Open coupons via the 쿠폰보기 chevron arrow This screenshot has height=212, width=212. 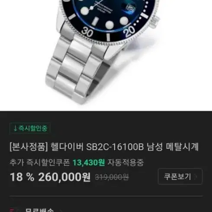196,177
